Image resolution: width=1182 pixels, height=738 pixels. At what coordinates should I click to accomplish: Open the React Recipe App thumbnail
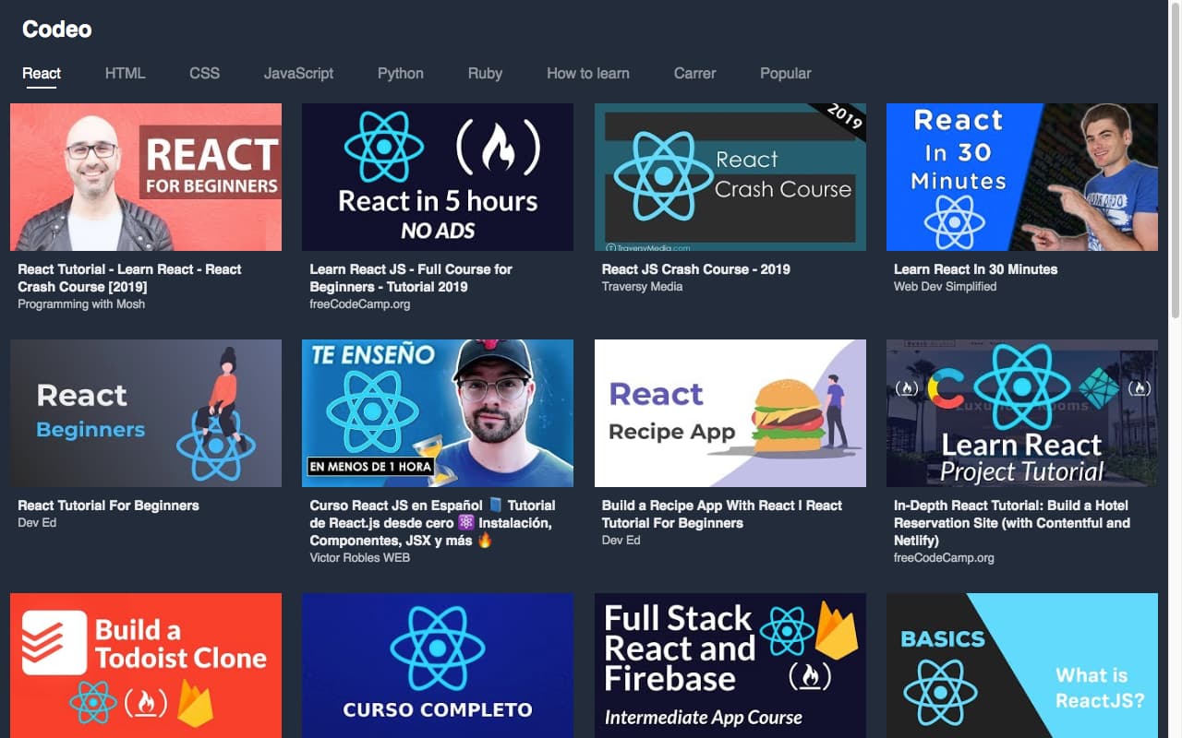pyautogui.click(x=730, y=413)
